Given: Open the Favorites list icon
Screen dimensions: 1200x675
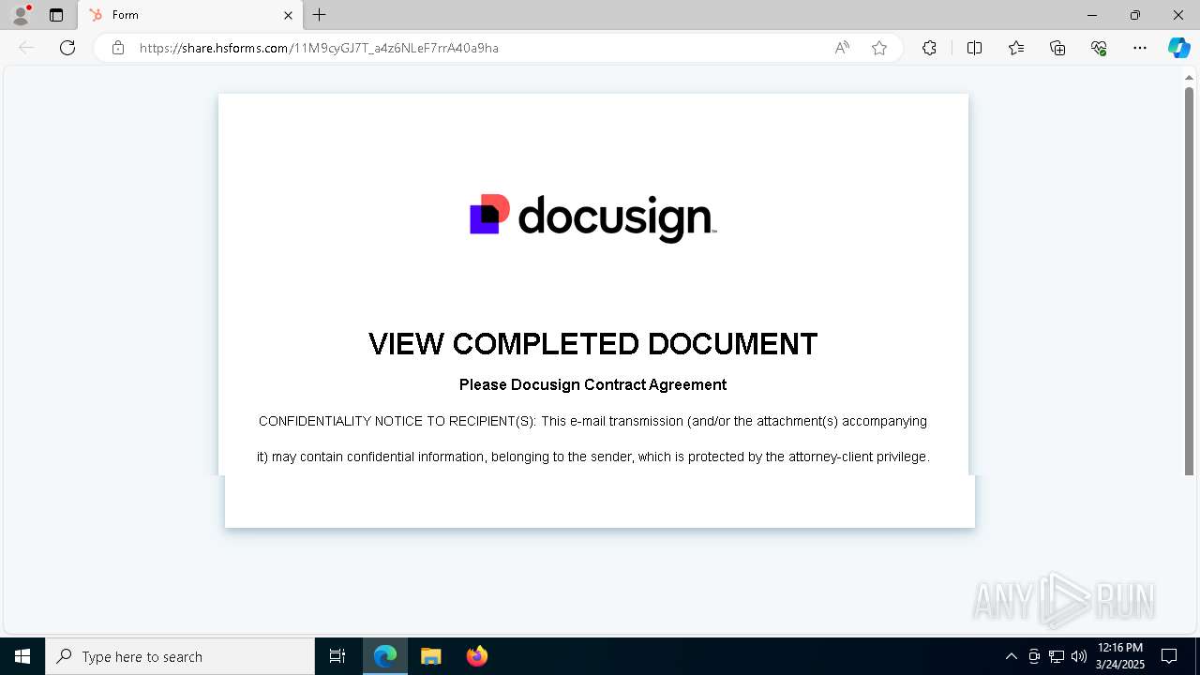Looking at the screenshot, I should [1016, 48].
